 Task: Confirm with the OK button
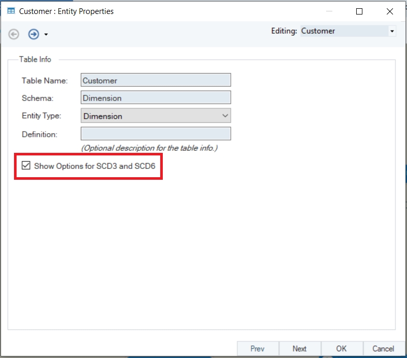[x=341, y=349]
